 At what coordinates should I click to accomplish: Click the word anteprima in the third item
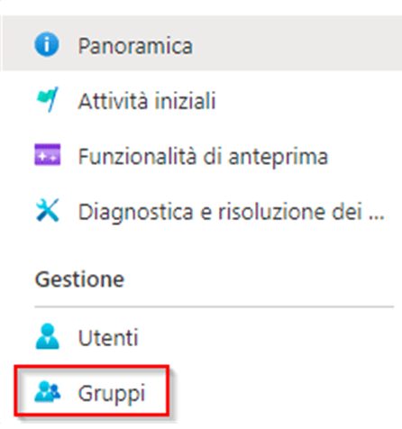[279, 158]
